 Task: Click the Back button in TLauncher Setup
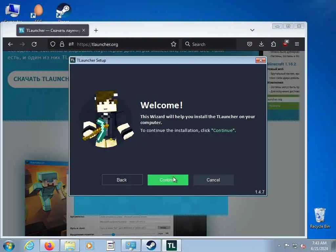point(122,180)
